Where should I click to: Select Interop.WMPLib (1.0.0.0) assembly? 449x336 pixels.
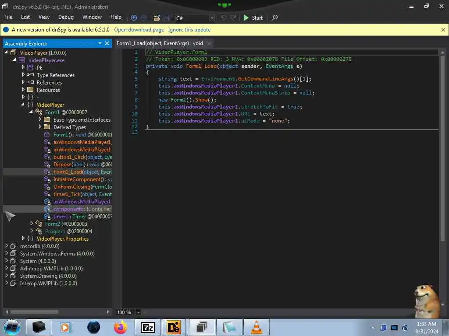[48, 283]
